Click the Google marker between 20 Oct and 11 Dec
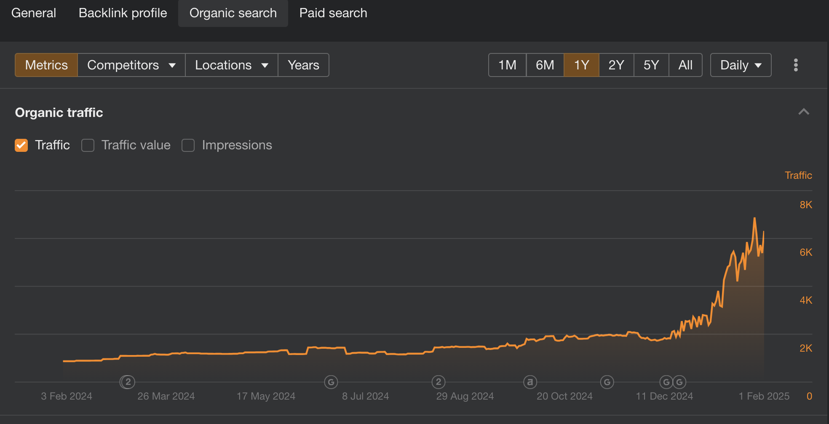The image size is (829, 424). [x=607, y=382]
